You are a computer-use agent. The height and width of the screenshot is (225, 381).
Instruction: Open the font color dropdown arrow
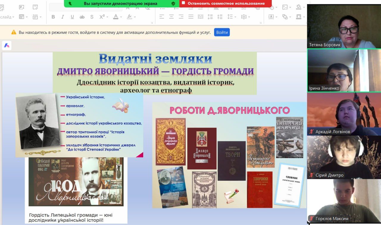click(121, 17)
